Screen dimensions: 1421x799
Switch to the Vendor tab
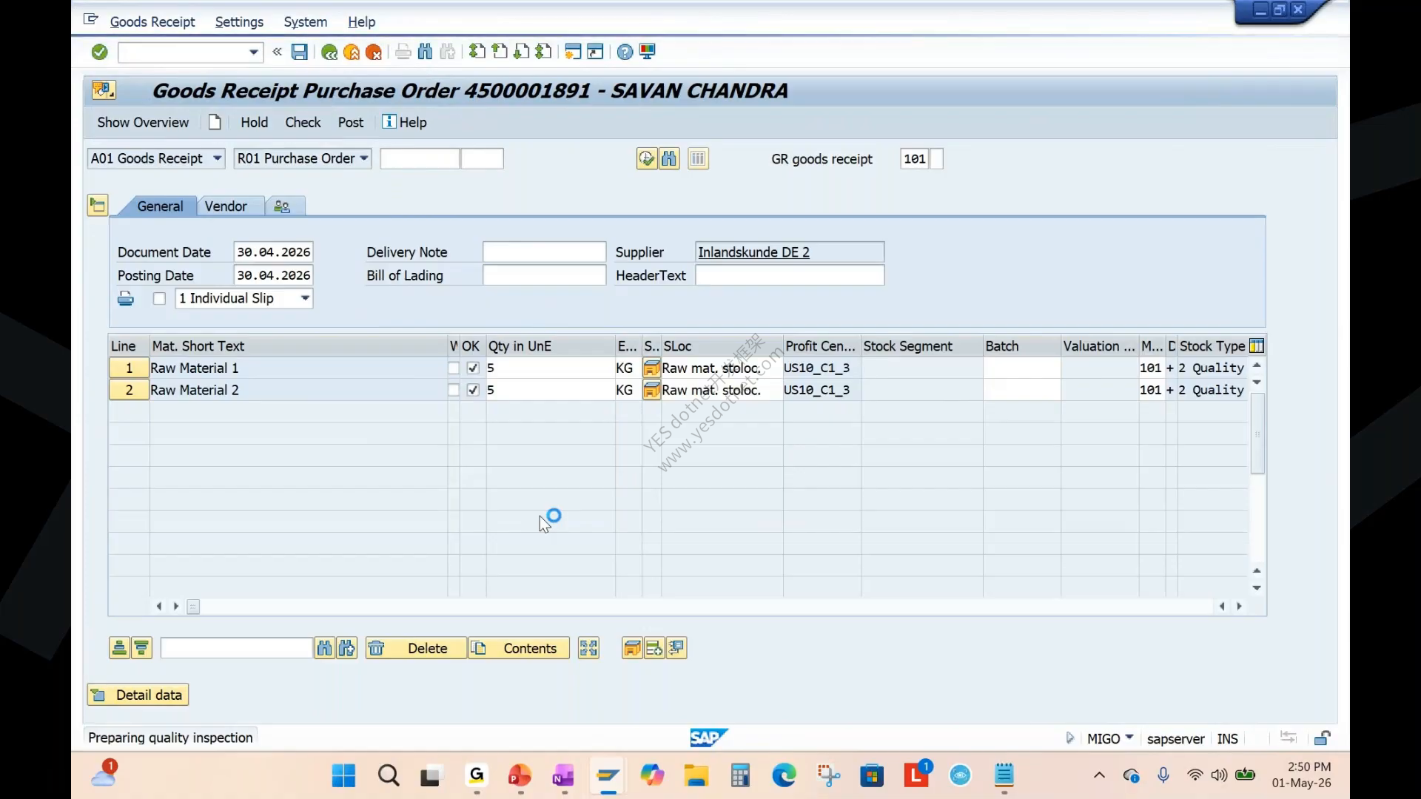click(x=226, y=206)
